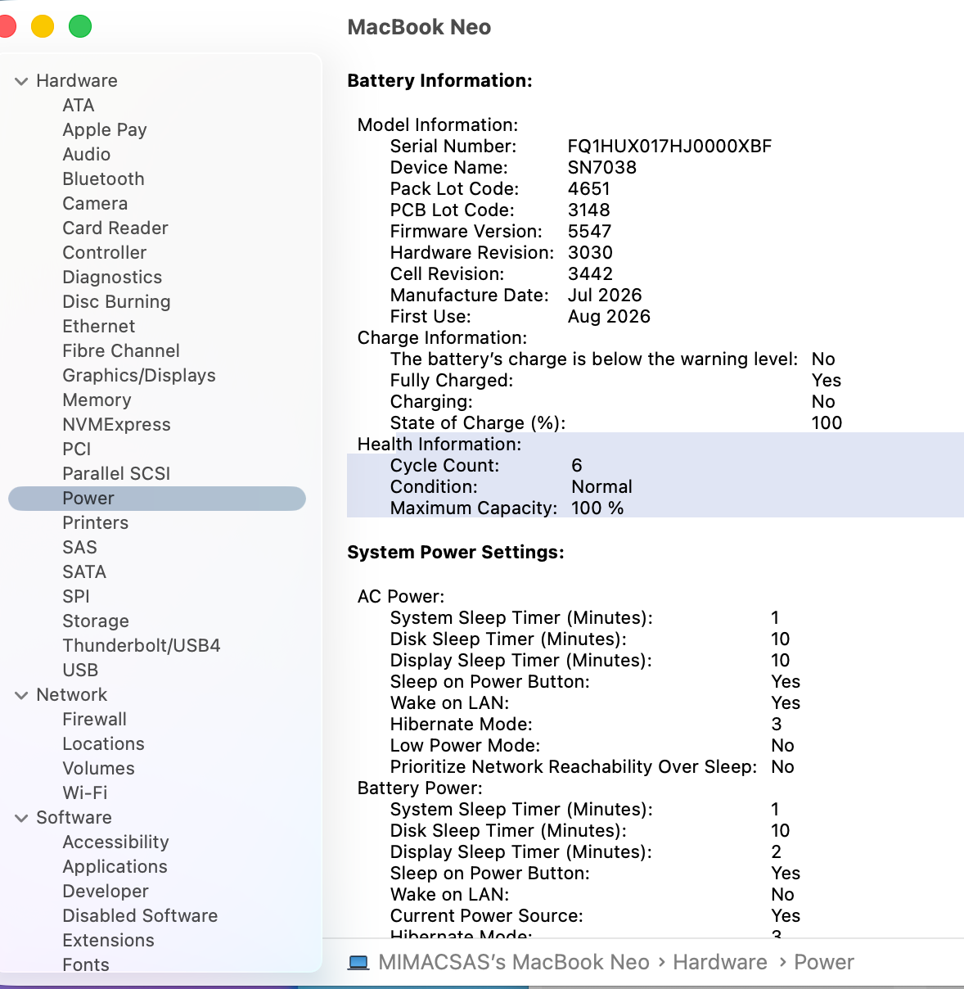Click the Hardware group label
This screenshot has height=989, width=964.
(x=77, y=81)
